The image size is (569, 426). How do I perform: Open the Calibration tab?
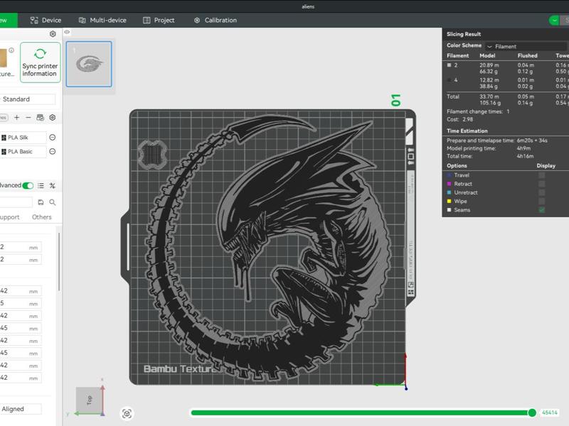point(215,21)
